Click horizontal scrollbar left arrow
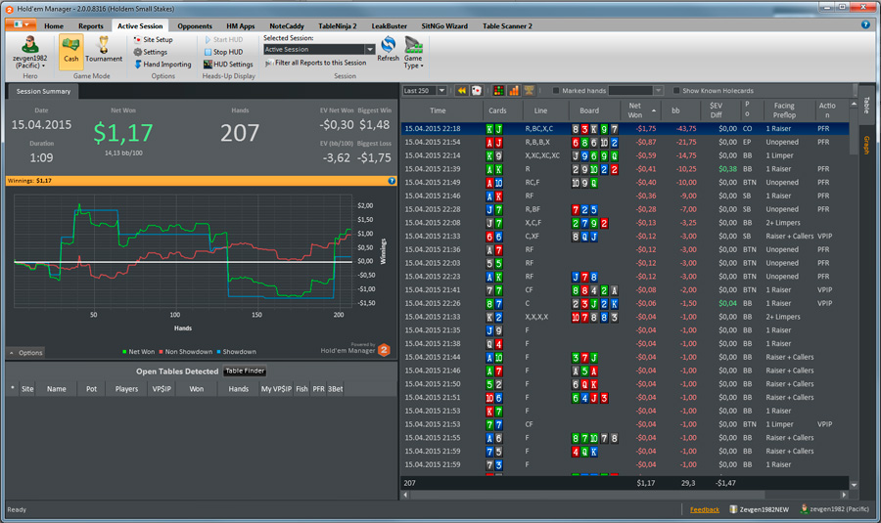881x523 pixels. [x=405, y=495]
